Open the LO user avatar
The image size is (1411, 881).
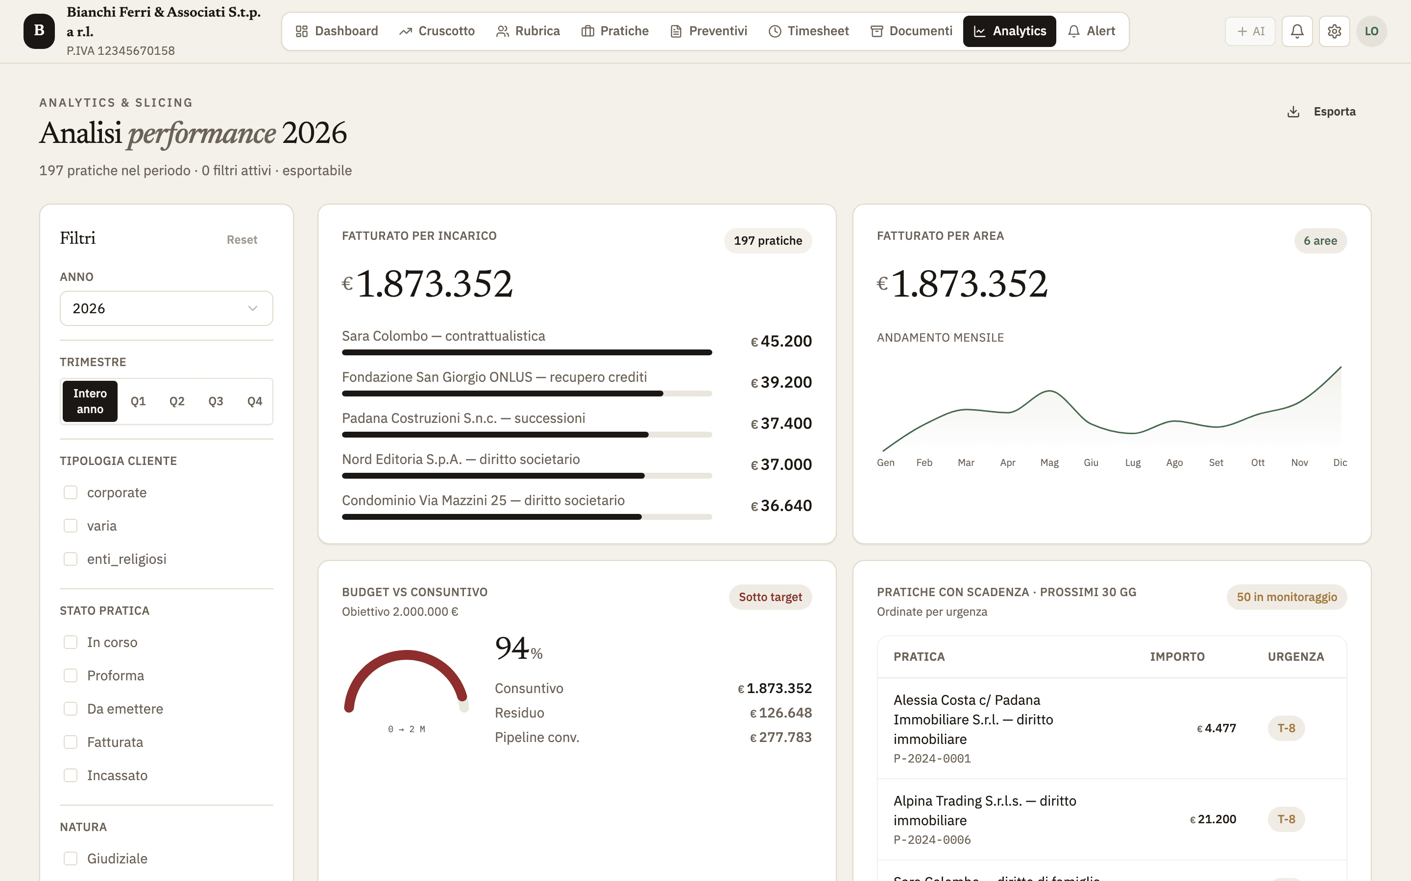click(1371, 31)
